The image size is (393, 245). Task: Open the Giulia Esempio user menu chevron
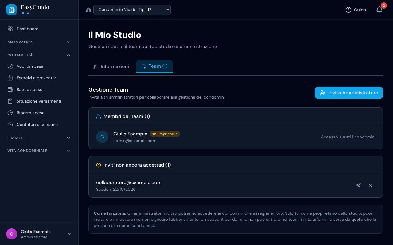(x=70, y=234)
